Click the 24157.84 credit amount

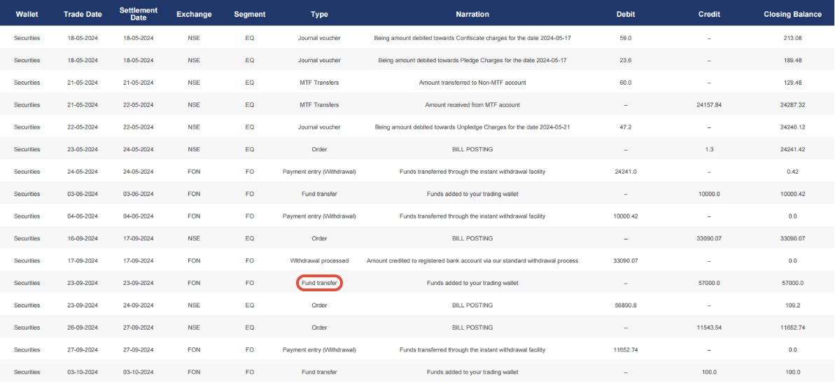(x=709, y=105)
